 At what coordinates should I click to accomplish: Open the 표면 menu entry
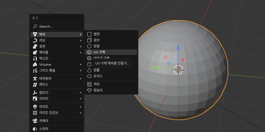click(57, 46)
